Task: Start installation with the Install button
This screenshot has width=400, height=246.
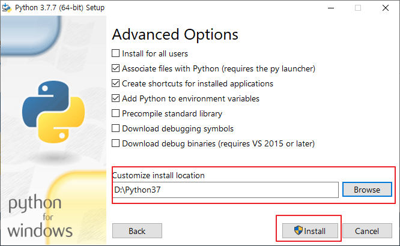Action: 310,231
